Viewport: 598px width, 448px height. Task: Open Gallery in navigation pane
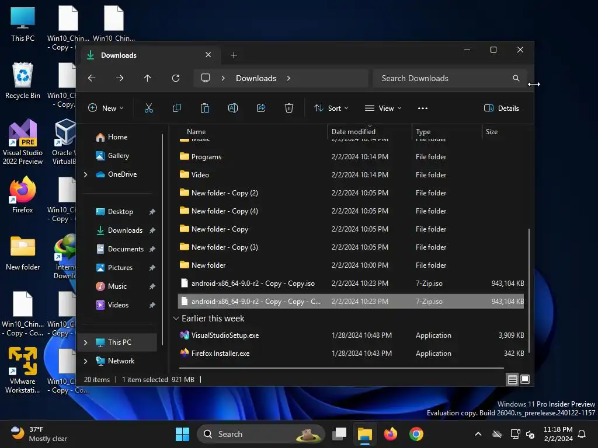coord(118,156)
